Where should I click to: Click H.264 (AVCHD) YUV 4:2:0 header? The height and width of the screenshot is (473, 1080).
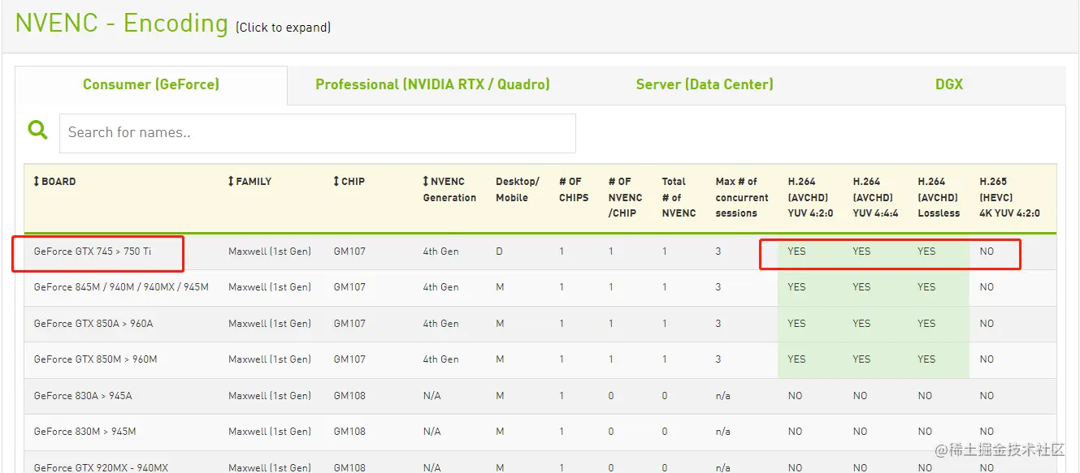tap(810, 197)
